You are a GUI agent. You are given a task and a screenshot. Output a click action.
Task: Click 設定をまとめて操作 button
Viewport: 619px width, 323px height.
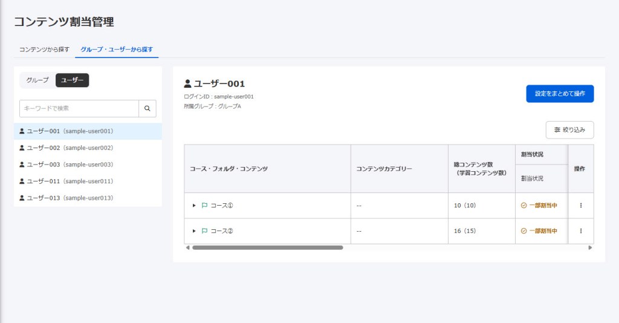pos(560,94)
